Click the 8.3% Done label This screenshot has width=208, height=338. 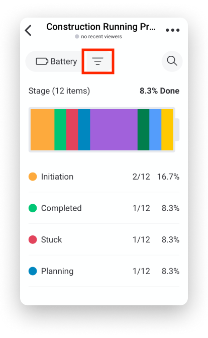[159, 91]
